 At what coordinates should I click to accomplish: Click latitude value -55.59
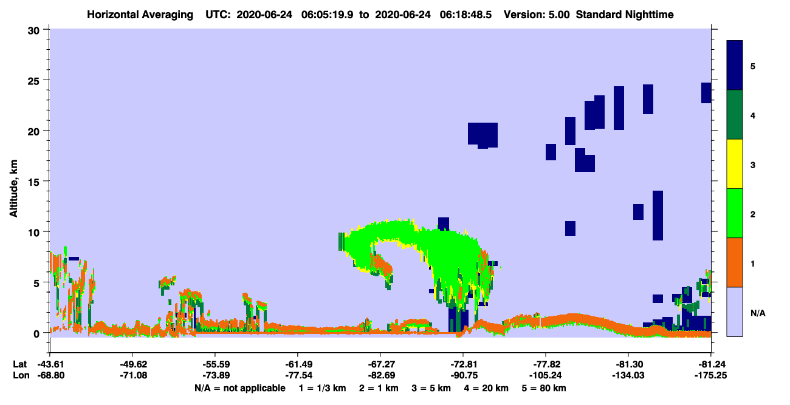[x=215, y=364]
